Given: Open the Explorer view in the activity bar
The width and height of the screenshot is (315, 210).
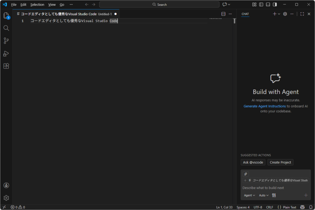Looking at the screenshot, I should pos(6,15).
